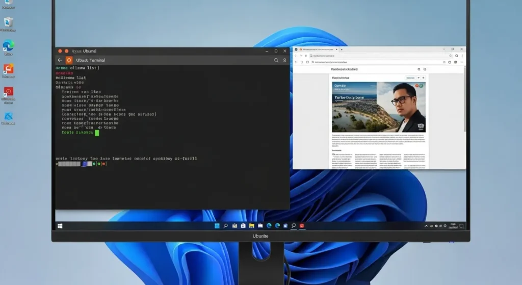
Task: Open the Recycle Bin desktop shortcut
Action: pos(8,24)
